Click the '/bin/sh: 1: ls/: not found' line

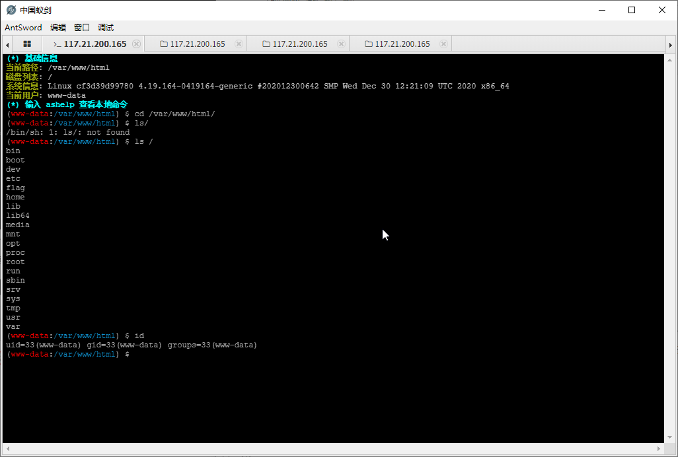tap(68, 132)
